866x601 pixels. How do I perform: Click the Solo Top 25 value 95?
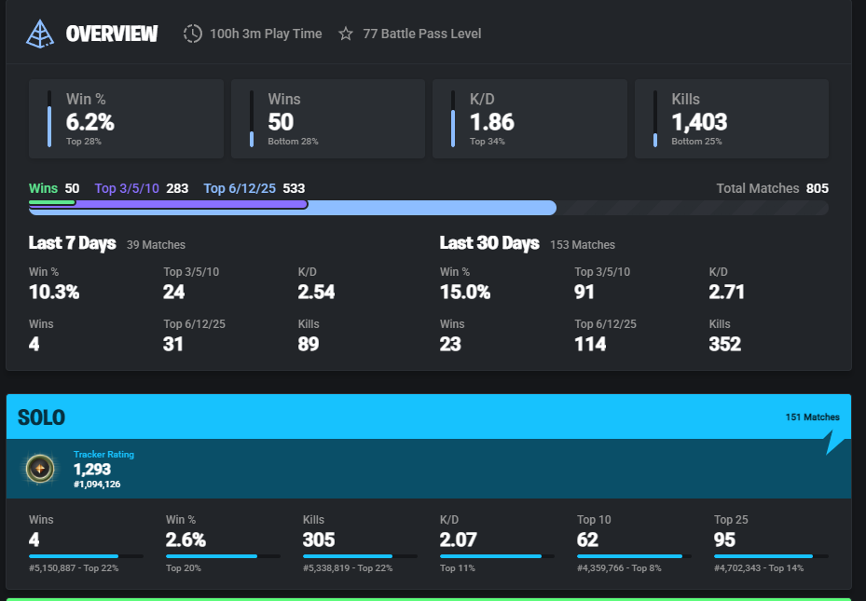coord(724,540)
